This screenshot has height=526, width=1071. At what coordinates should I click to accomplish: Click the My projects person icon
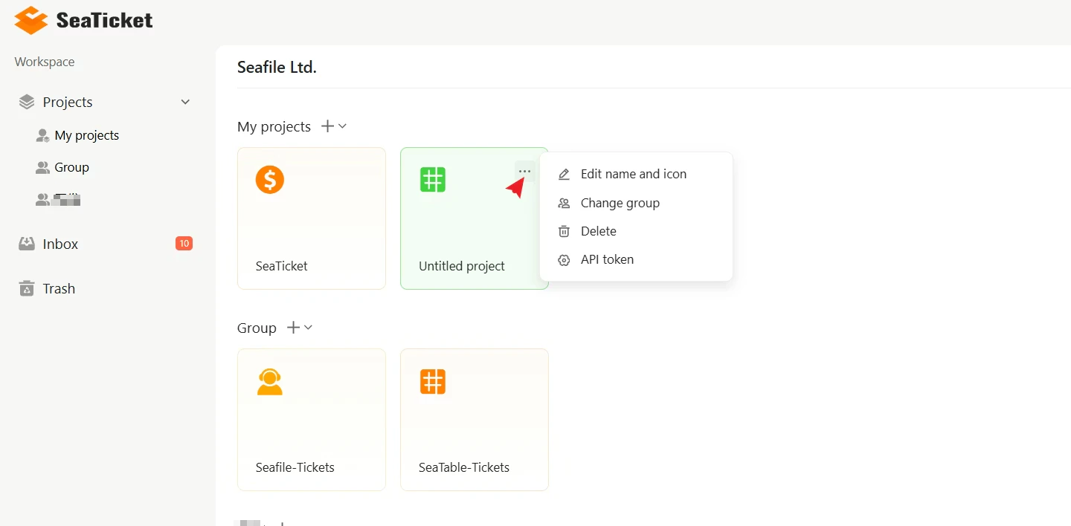point(42,135)
